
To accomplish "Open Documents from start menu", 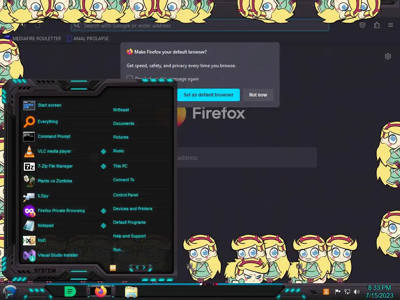I will 124,123.
